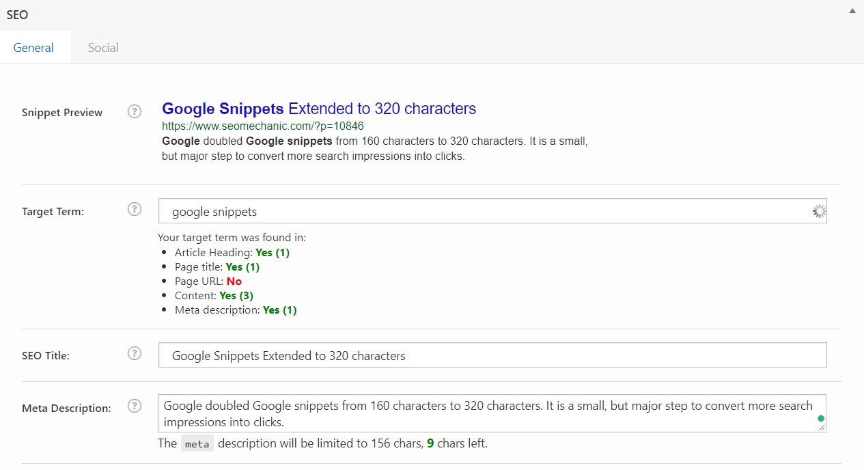Click 'Your target term was found in:' text
Viewport: 864px width, 470px height.
click(232, 238)
